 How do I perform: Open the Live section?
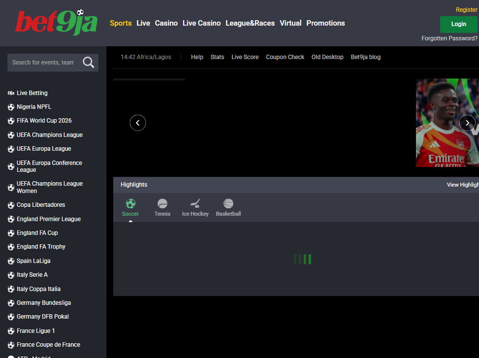click(143, 23)
